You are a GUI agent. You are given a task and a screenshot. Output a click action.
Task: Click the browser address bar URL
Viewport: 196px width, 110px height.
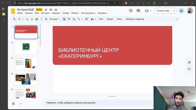pos(64,3)
